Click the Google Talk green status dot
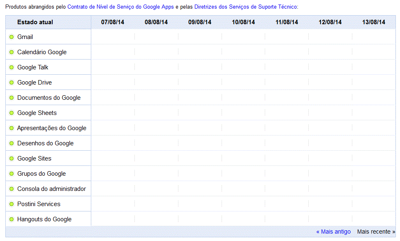This screenshot has width=400, height=241. (x=12, y=67)
